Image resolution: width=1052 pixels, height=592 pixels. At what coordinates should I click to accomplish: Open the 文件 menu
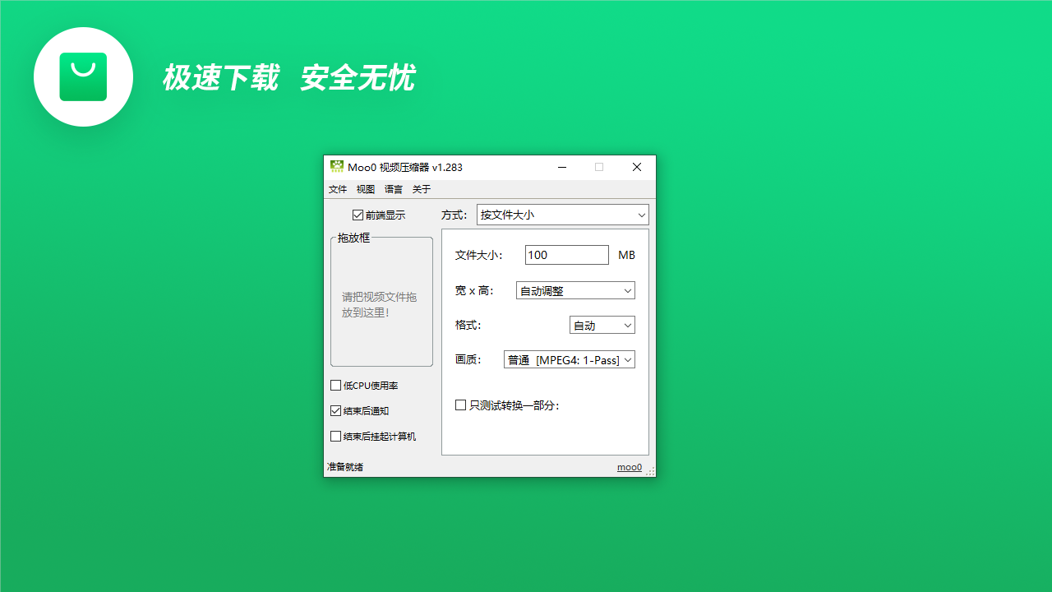338,189
